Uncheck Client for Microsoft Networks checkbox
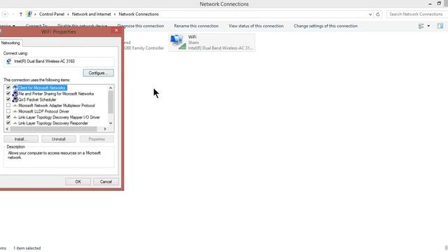This screenshot has height=252, width=448. (x=8, y=87)
